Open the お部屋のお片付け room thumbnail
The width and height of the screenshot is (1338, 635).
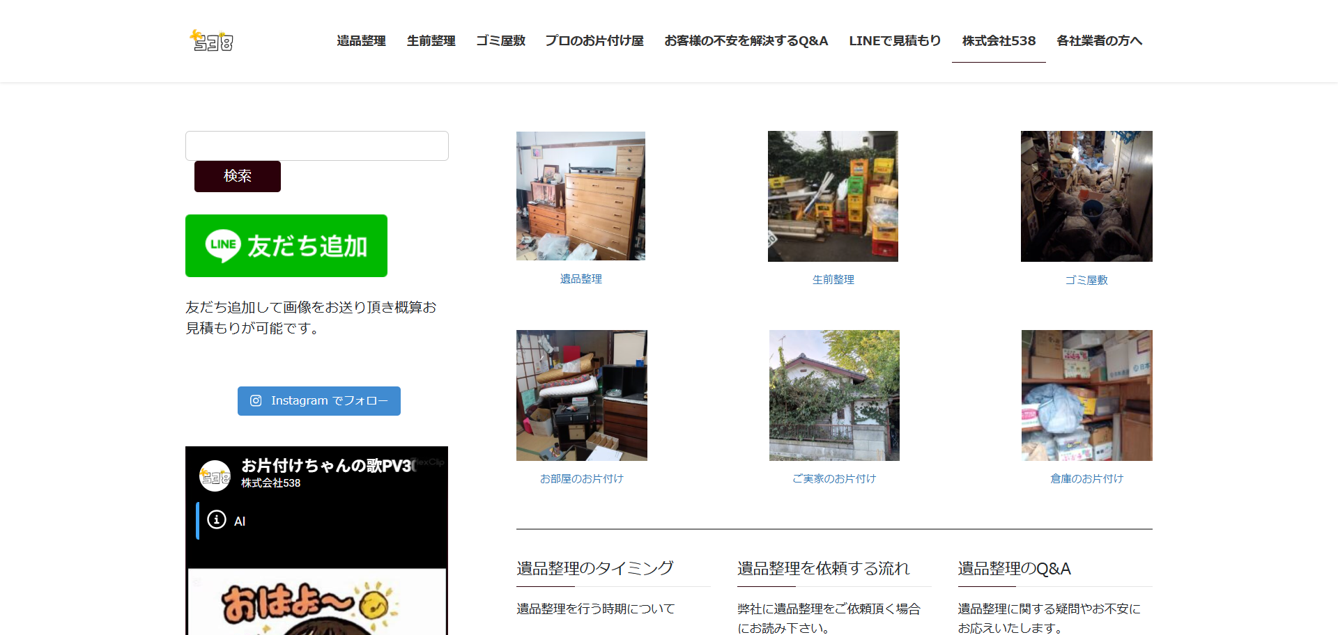pos(582,395)
